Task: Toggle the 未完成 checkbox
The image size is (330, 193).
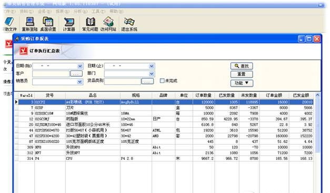Action: pyautogui.click(x=162, y=80)
